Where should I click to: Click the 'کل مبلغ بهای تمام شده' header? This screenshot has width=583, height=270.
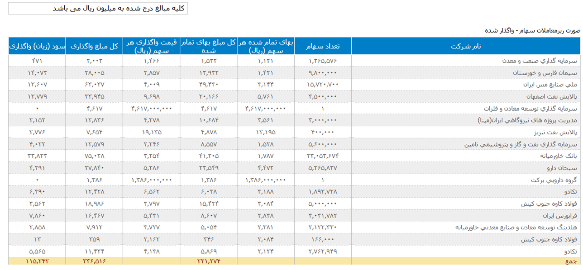pos(208,46)
